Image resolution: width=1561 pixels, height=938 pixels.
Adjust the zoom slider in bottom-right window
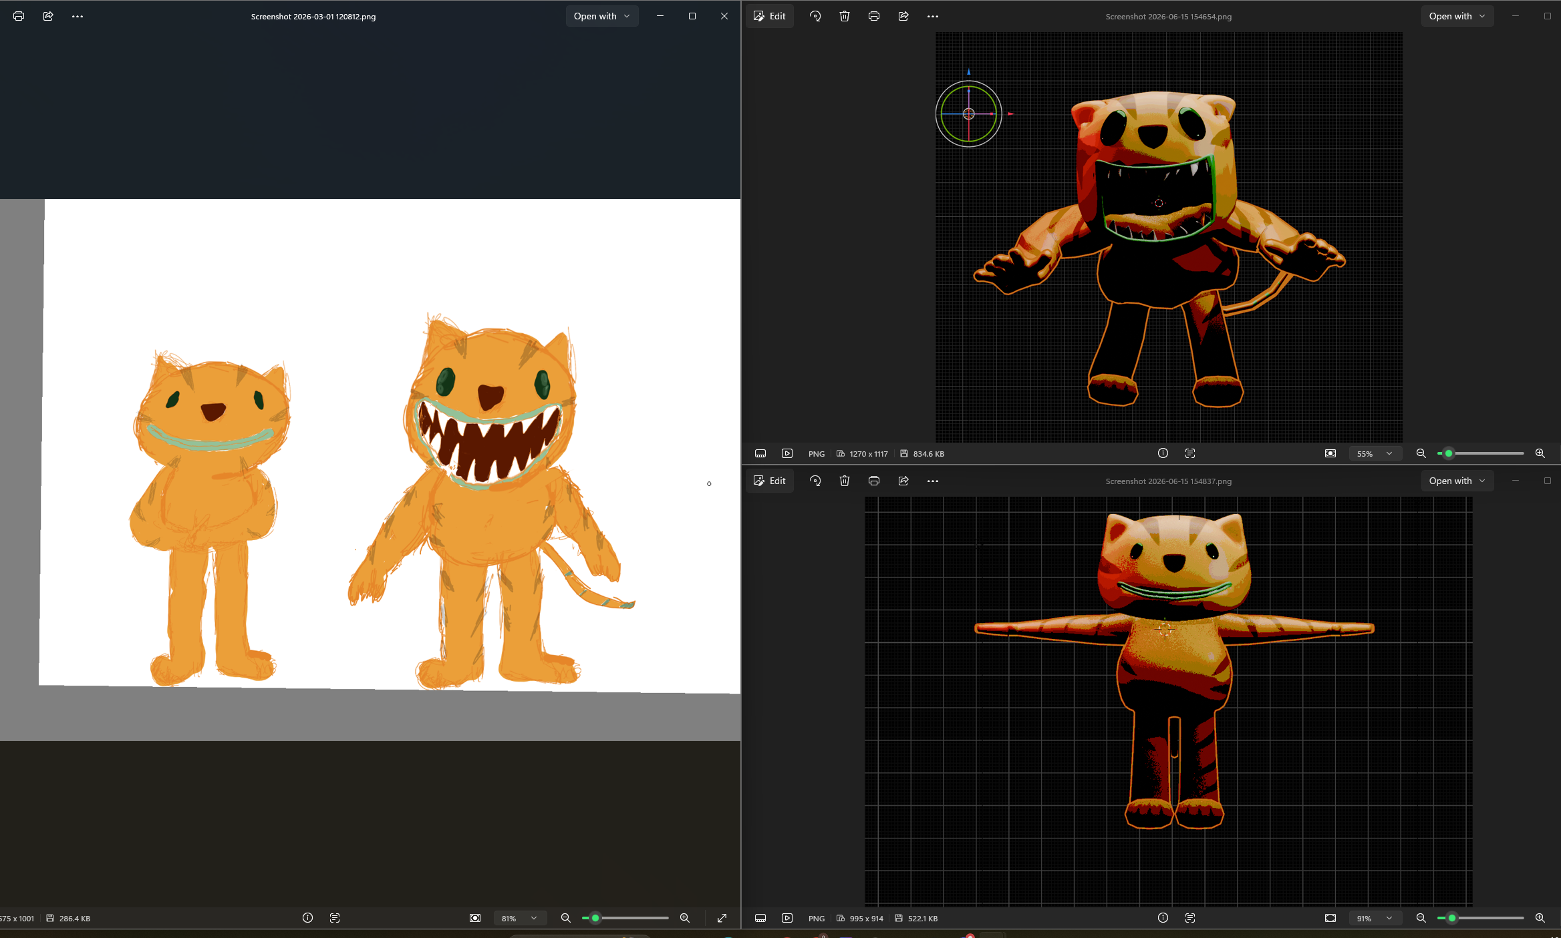[1481, 918]
